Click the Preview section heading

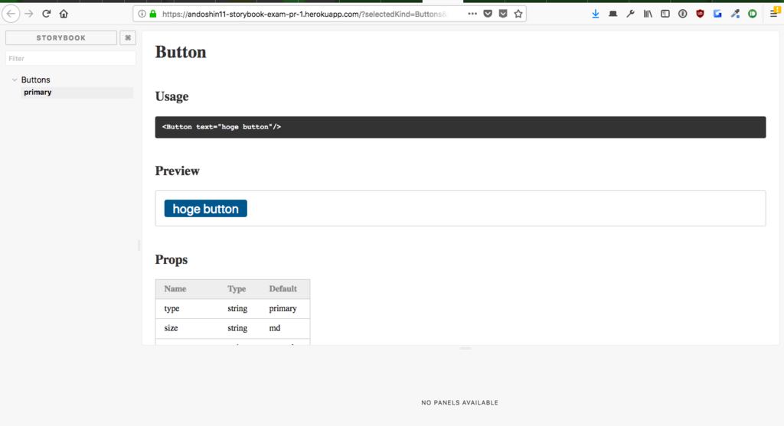[177, 171]
